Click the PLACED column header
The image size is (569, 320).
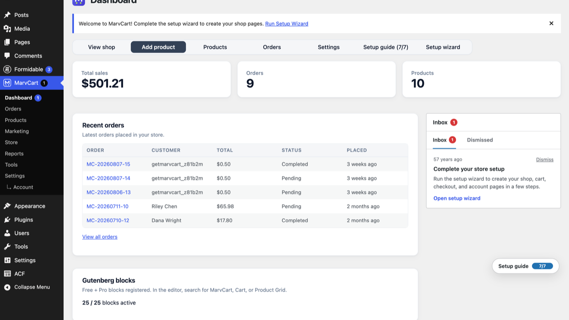coord(357,150)
